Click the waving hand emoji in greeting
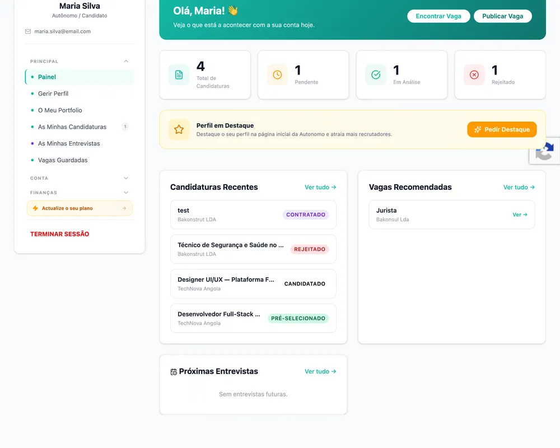The image size is (560, 448). tap(233, 11)
